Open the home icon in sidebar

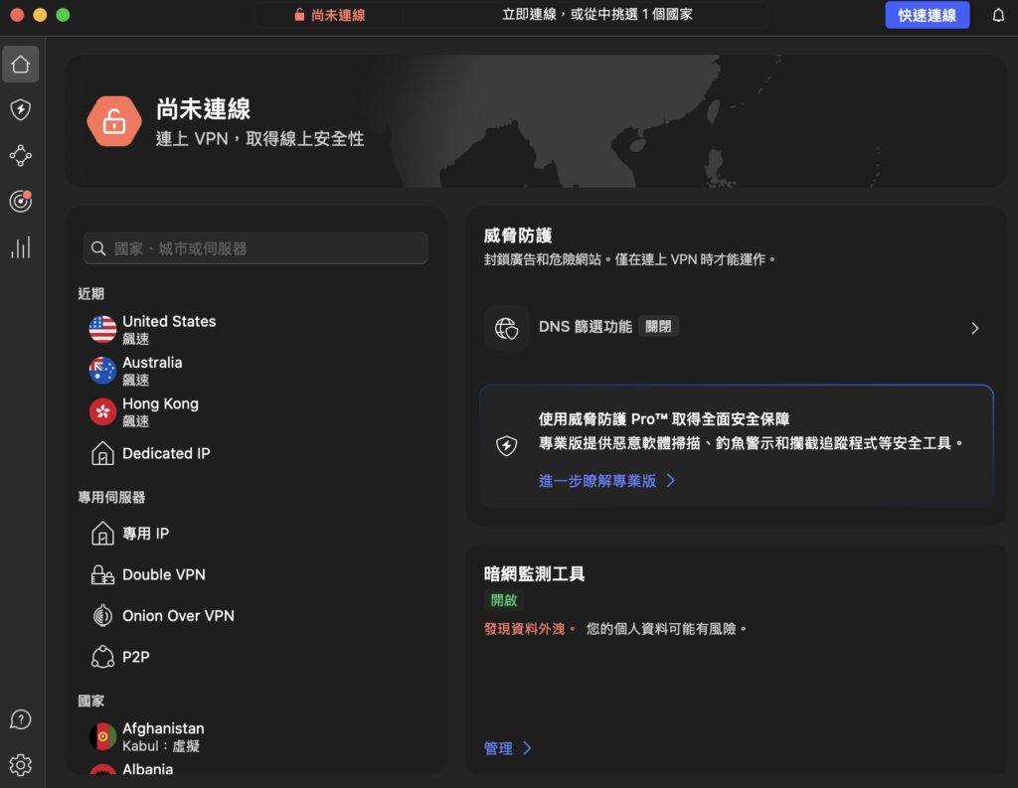click(x=21, y=65)
